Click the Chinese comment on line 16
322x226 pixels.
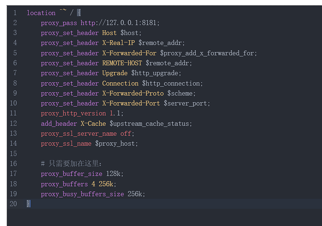click(71, 164)
